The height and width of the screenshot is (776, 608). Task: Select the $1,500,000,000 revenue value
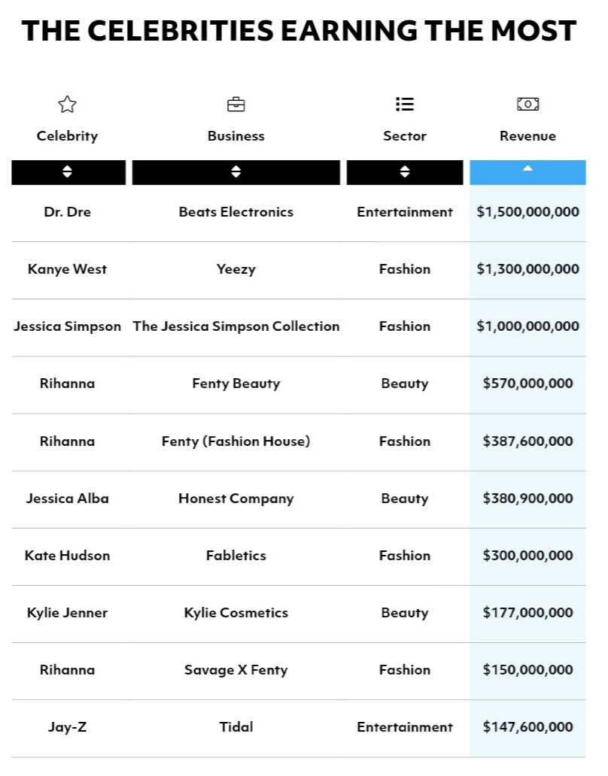tap(527, 212)
